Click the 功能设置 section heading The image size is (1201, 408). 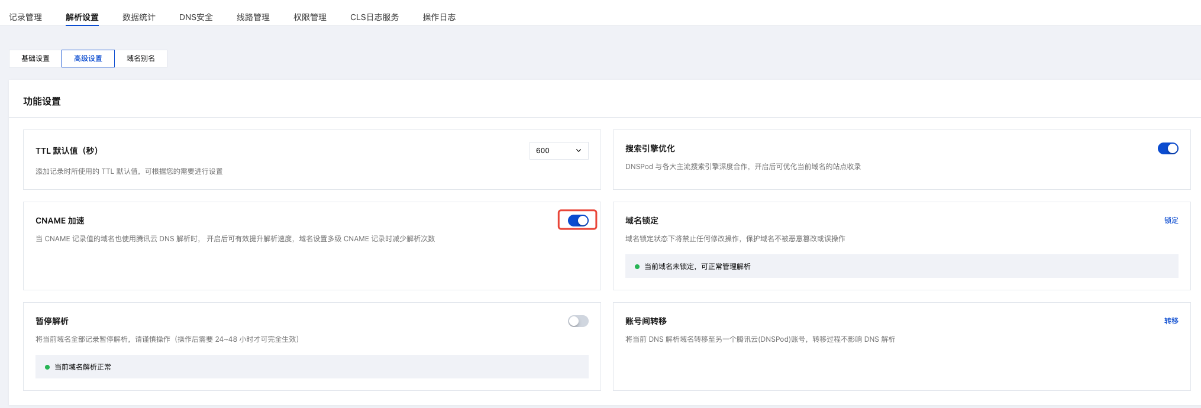tap(42, 102)
